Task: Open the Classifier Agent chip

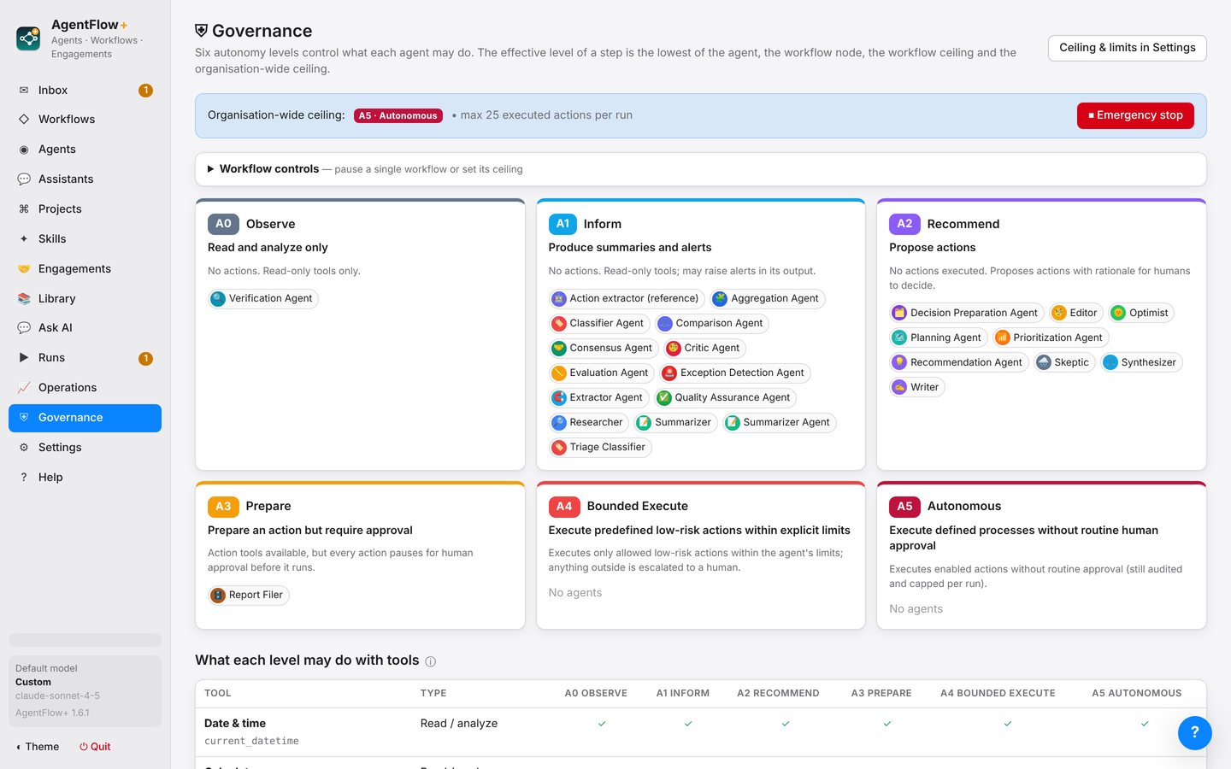Action: click(599, 323)
